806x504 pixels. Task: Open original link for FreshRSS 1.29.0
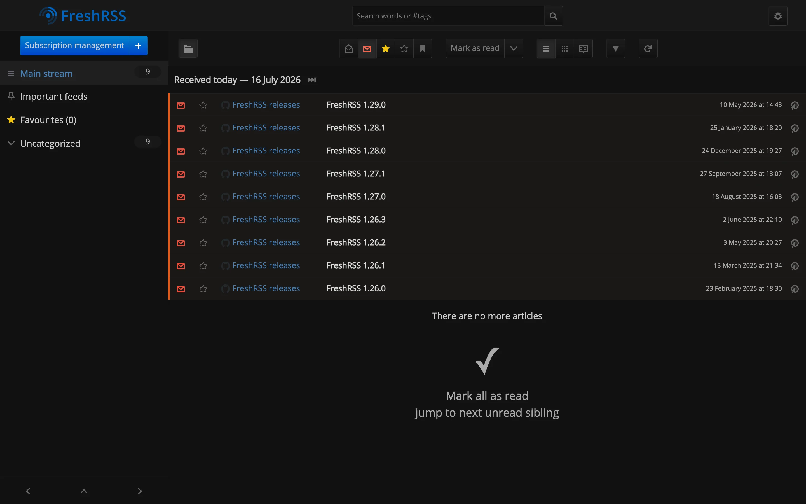pyautogui.click(x=795, y=105)
